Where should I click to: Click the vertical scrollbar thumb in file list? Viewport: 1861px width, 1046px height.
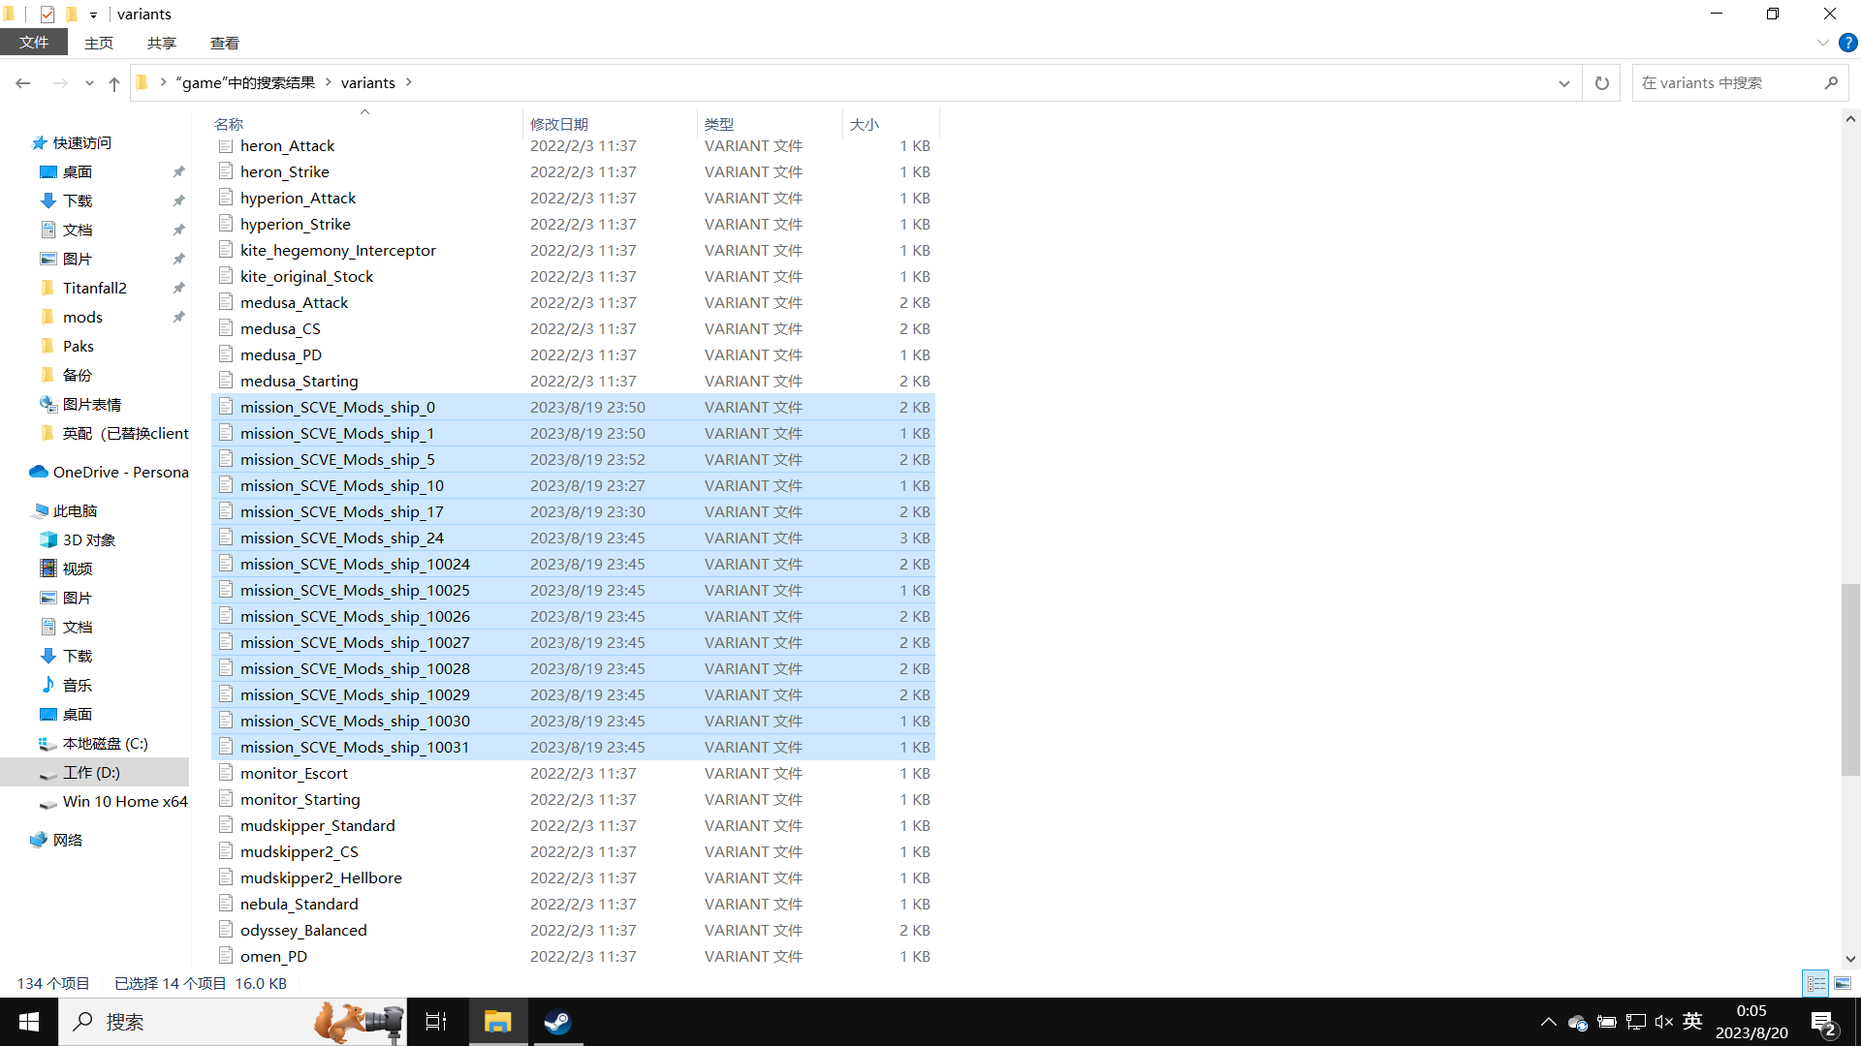(1849, 678)
